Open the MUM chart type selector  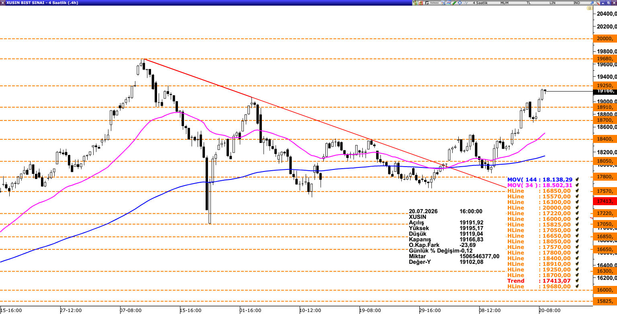[505, 3]
